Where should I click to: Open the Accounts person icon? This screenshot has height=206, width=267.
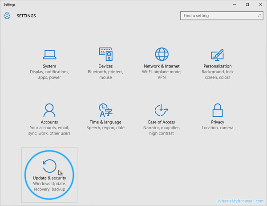49,110
